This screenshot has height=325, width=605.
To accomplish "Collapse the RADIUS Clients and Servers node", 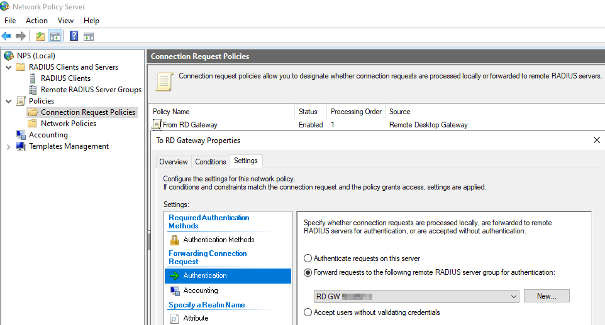I will pyautogui.click(x=9, y=67).
